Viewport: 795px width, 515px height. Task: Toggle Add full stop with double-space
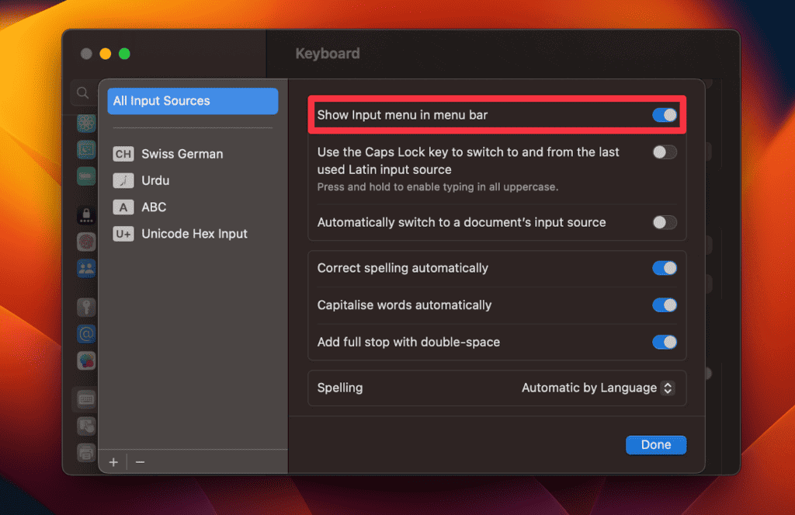tap(665, 342)
